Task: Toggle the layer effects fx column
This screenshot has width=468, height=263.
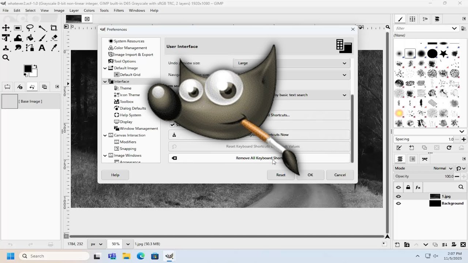Action: click(x=418, y=187)
